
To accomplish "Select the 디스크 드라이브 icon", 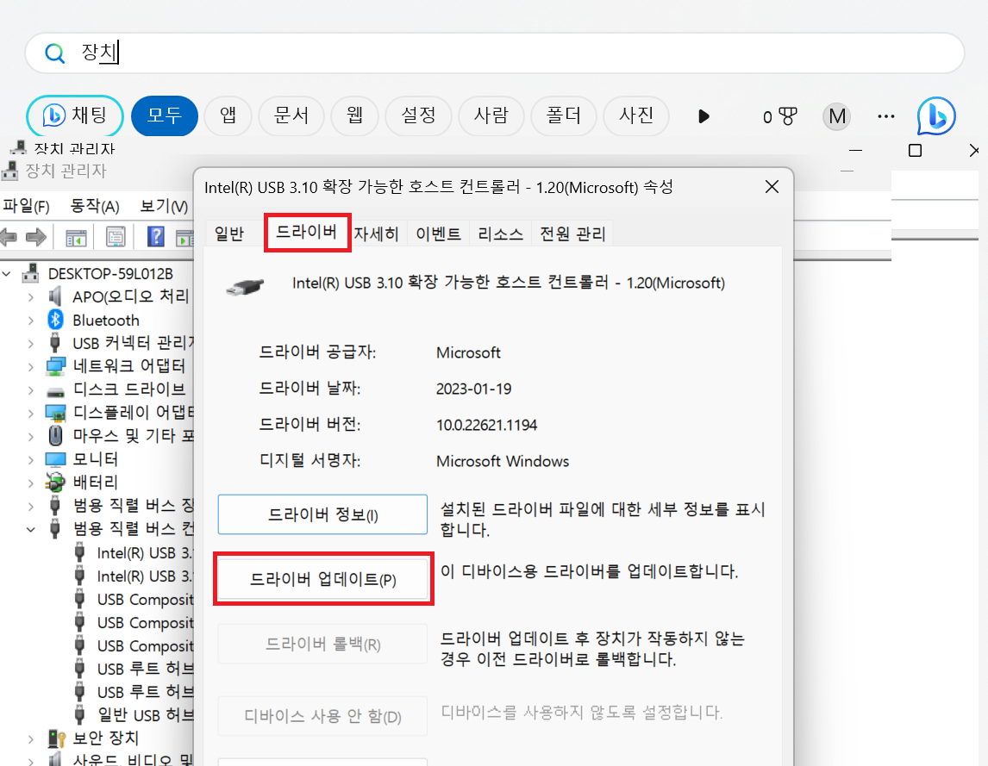I will click(55, 391).
